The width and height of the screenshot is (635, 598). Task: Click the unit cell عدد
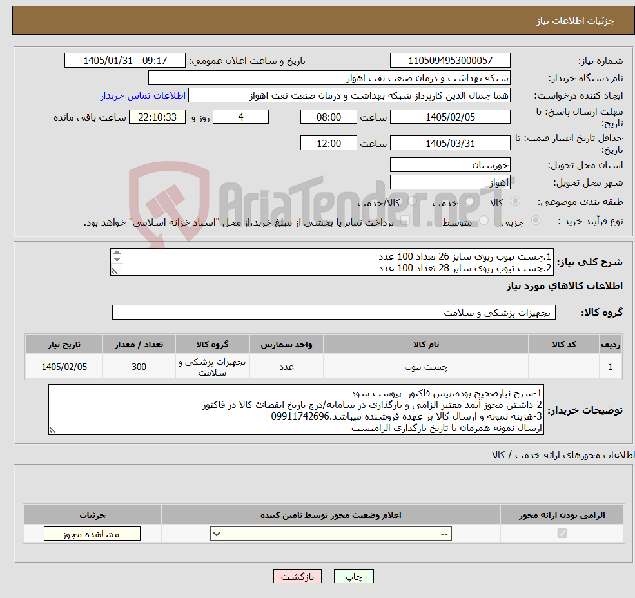pos(286,367)
